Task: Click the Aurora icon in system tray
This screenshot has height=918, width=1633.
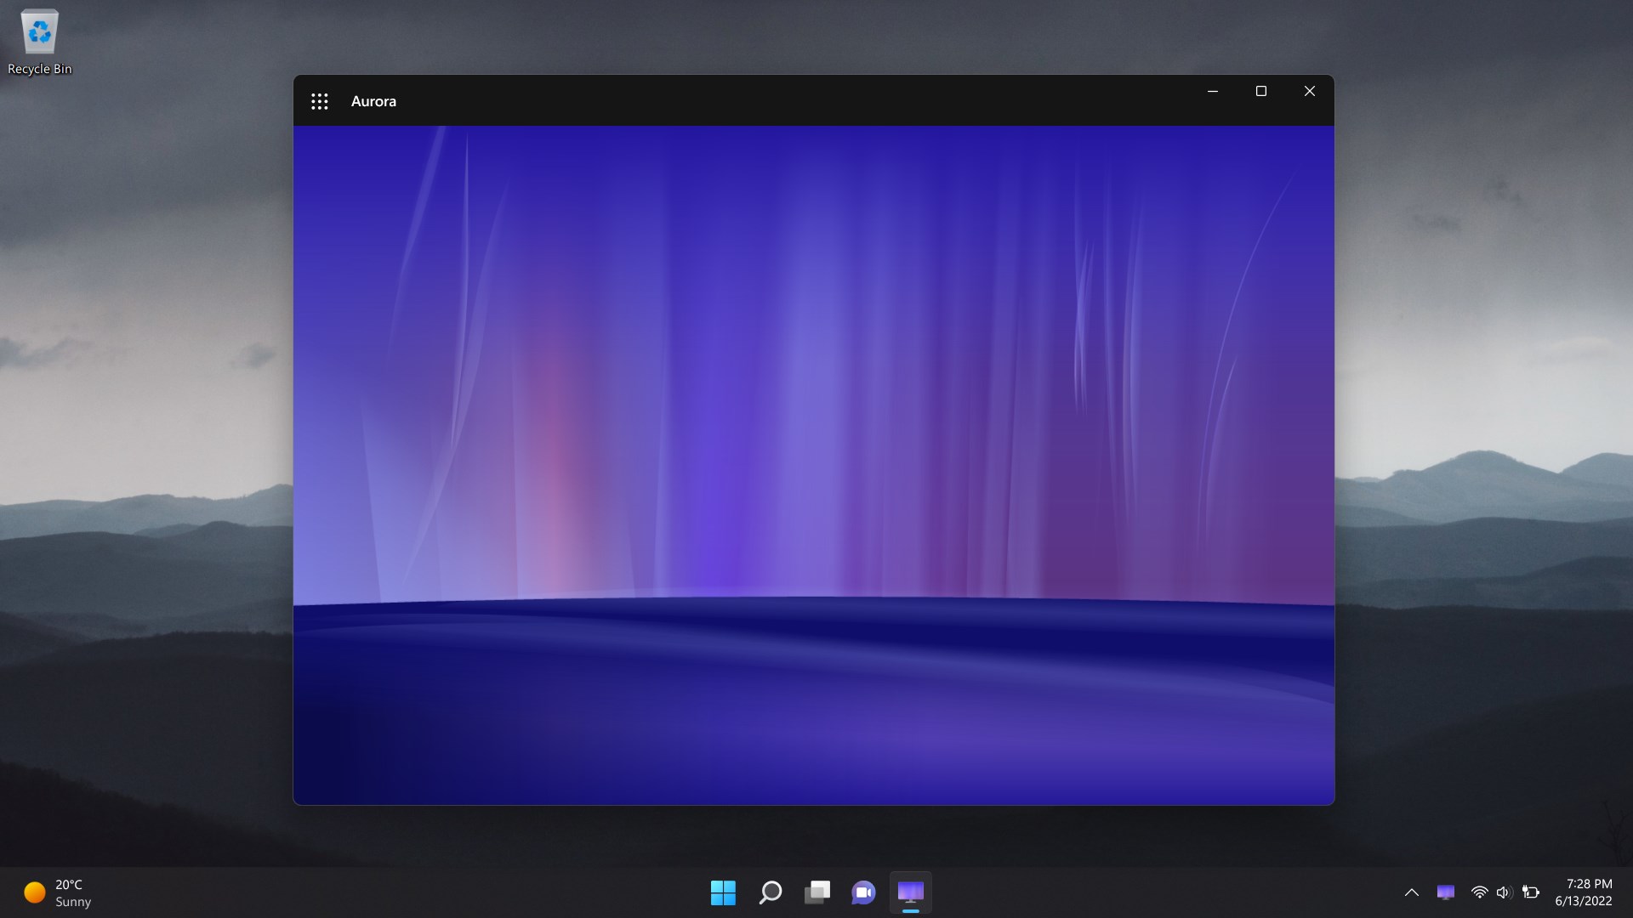Action: [1445, 892]
